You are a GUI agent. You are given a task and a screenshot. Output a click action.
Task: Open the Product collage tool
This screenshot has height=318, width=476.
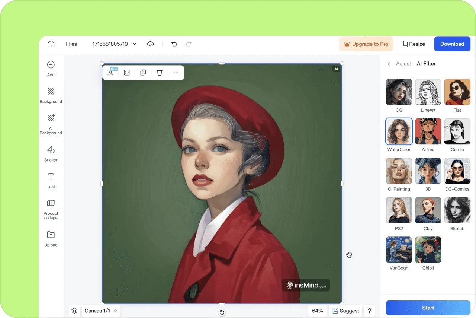pyautogui.click(x=51, y=209)
